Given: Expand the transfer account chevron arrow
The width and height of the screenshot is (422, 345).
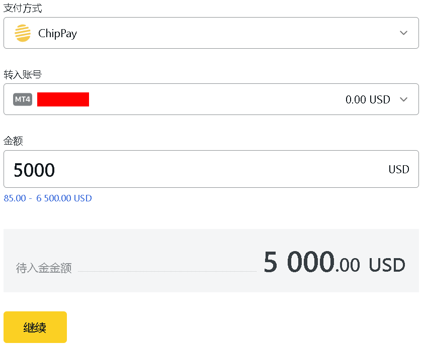Looking at the screenshot, I should (x=403, y=99).
